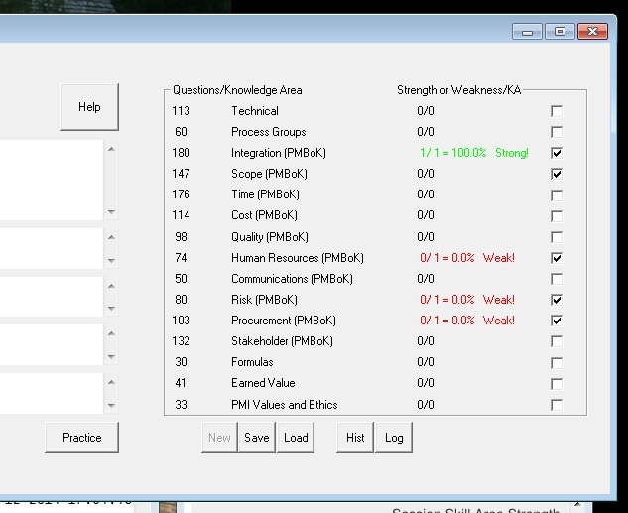Click down arrow of the fourth text box scrollbar
Viewport: 628px width, 513px height.
(x=111, y=357)
